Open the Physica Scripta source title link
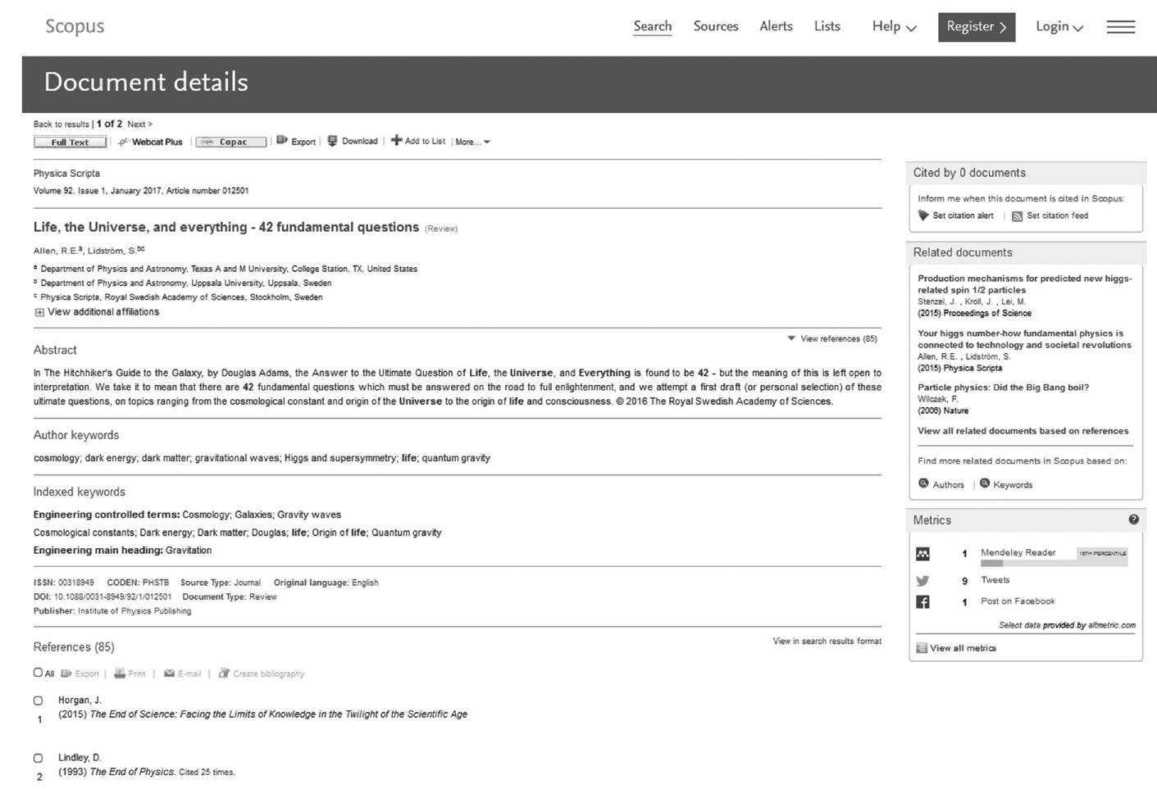The height and width of the screenshot is (789, 1157). 66,174
